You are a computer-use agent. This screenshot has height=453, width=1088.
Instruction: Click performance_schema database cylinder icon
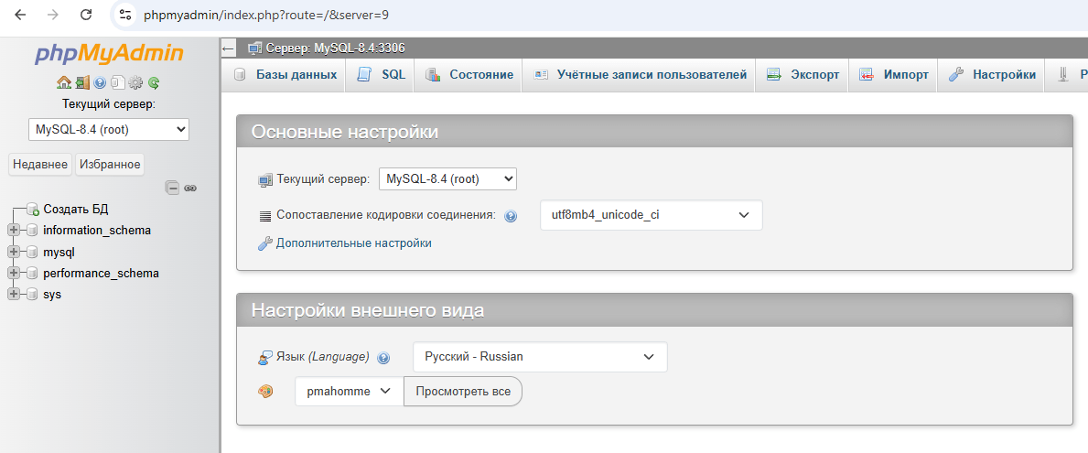33,274
